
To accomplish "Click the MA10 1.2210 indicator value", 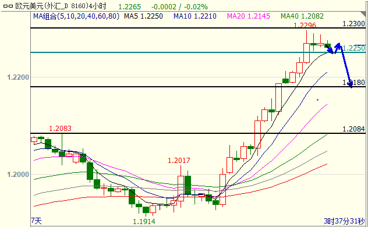I will tap(195, 16).
